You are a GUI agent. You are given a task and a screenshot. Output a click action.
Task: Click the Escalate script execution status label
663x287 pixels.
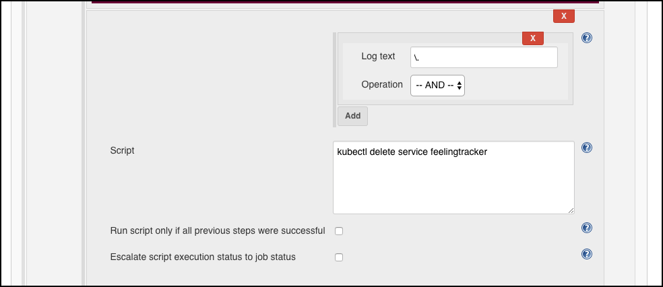click(x=203, y=257)
